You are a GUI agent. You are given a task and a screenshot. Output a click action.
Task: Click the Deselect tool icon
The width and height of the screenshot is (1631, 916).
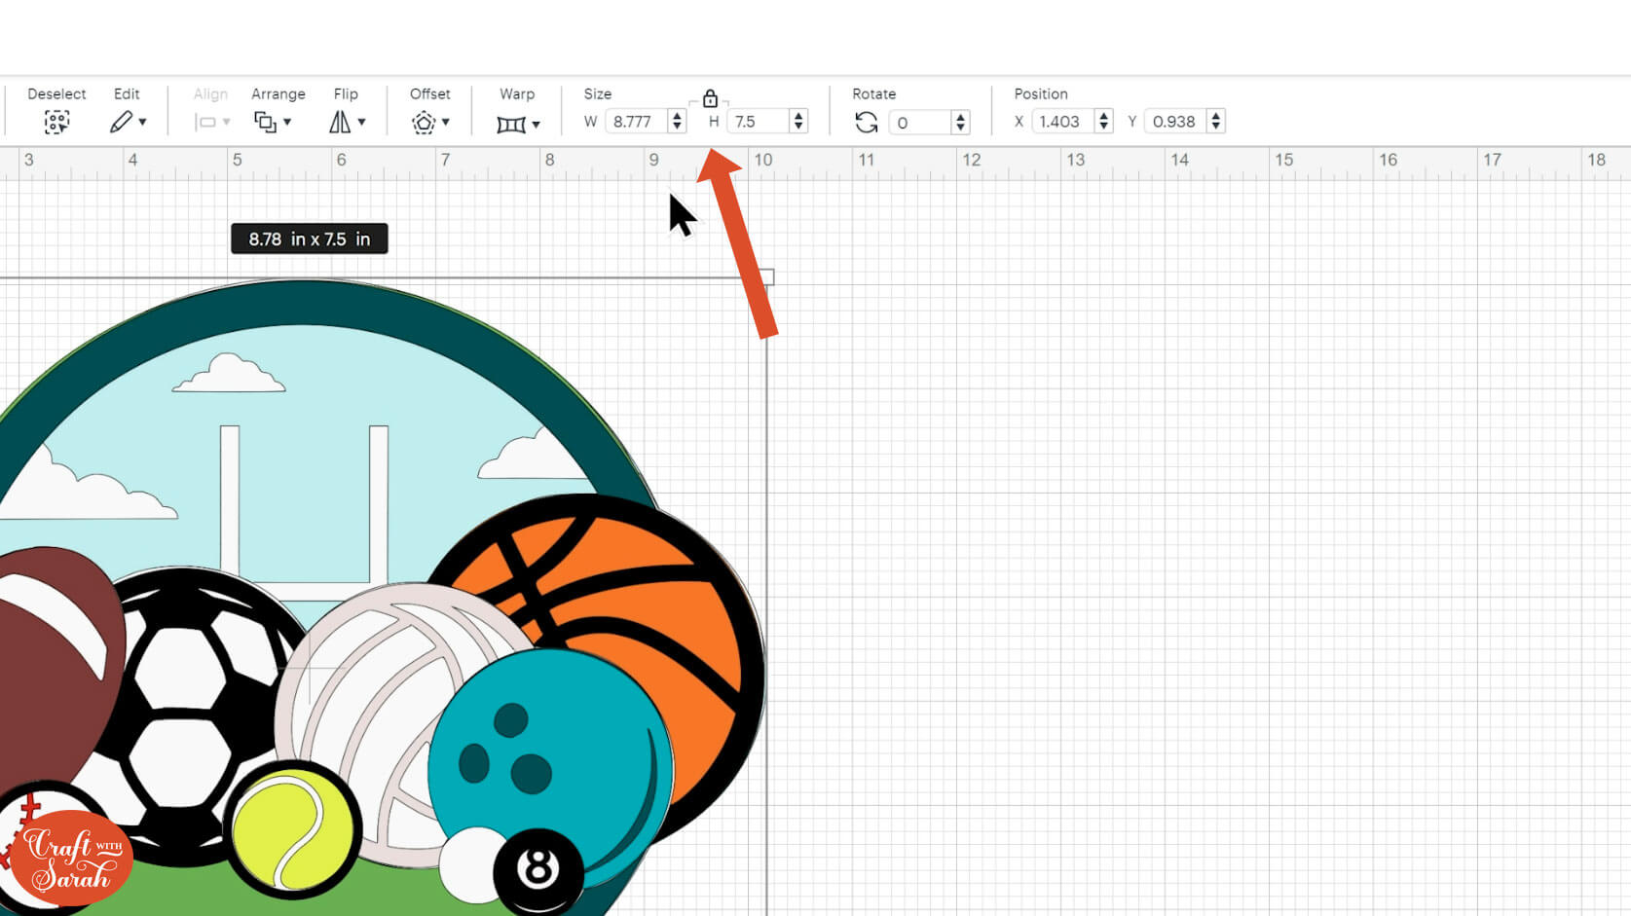click(56, 123)
